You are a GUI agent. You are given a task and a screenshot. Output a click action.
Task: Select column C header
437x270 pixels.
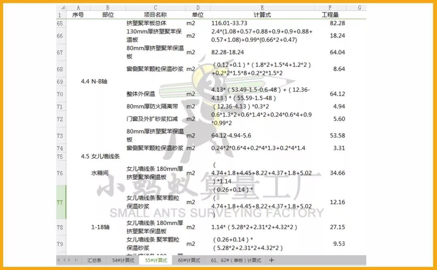pos(155,8)
